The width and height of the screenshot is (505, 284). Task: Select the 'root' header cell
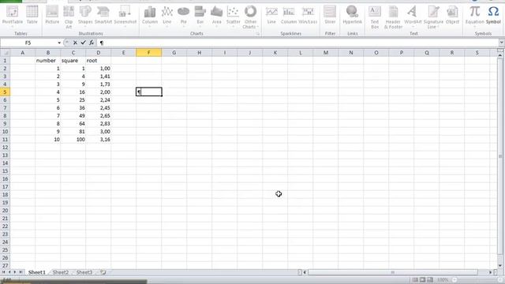click(x=98, y=61)
